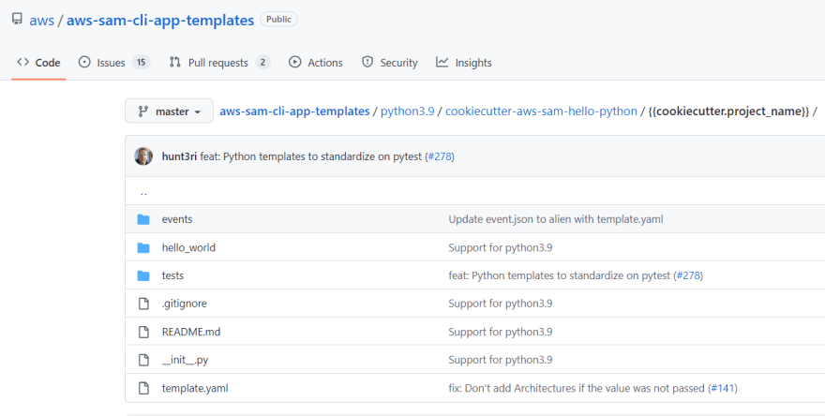Open the README.md file
825x416 pixels.
pos(191,332)
